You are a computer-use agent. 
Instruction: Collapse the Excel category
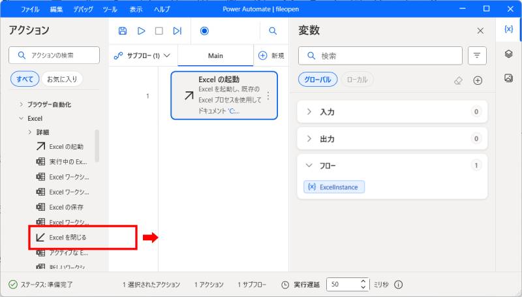(22, 119)
